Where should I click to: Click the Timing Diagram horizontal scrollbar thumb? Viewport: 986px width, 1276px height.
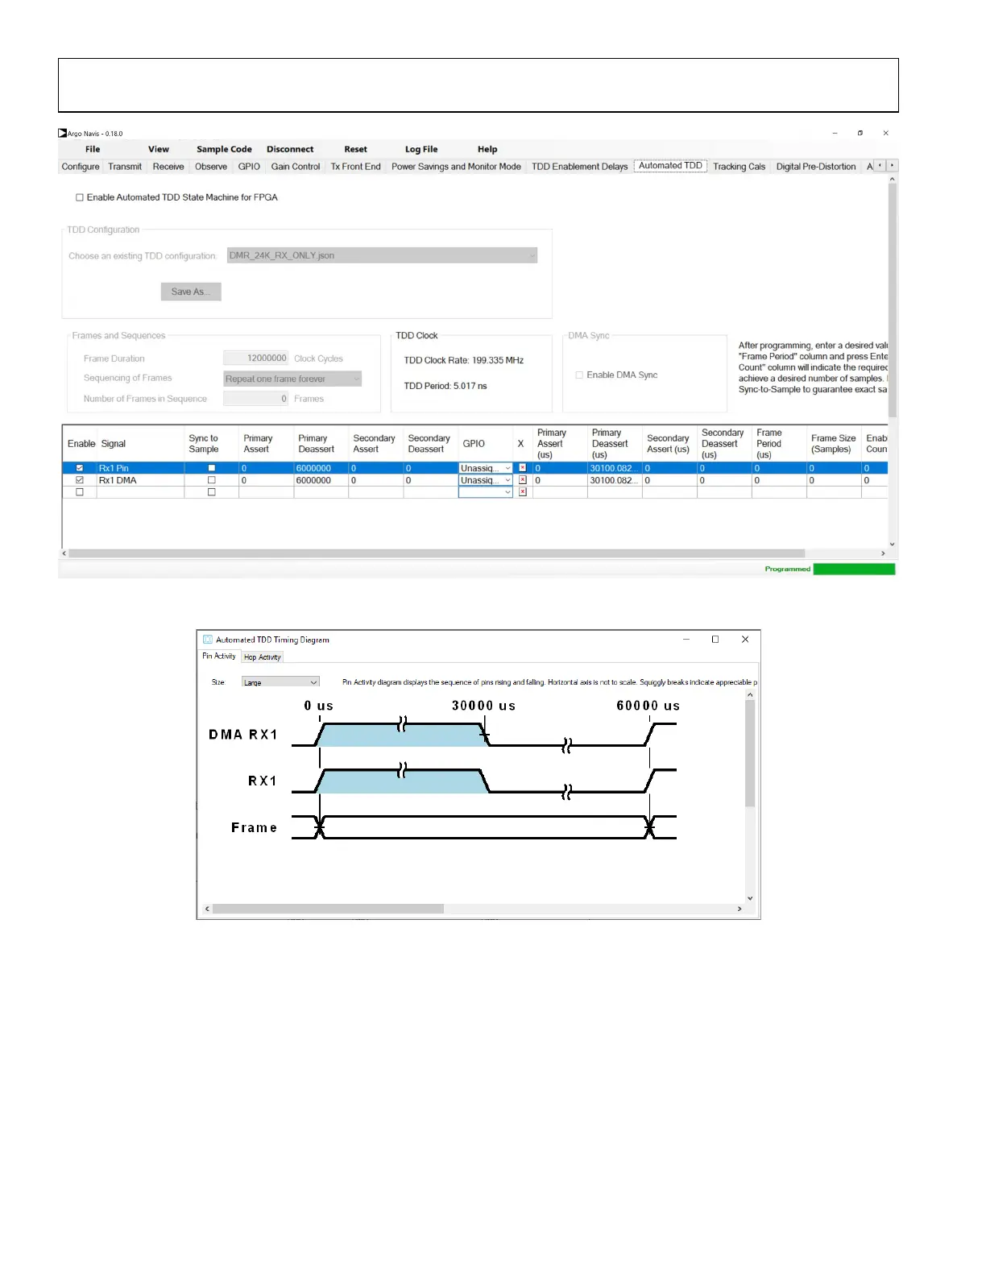click(328, 909)
